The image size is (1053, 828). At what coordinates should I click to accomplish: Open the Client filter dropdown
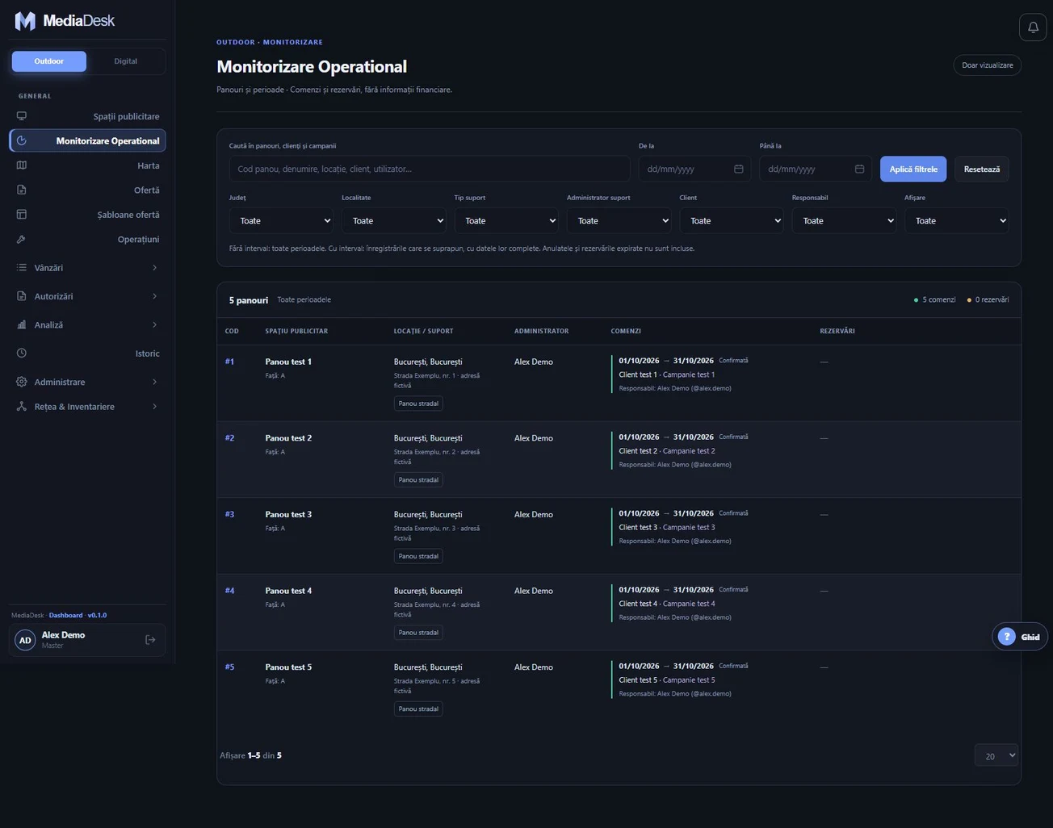pyautogui.click(x=732, y=220)
